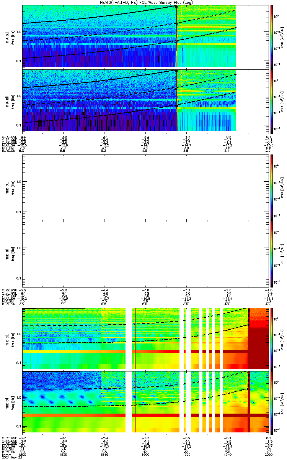
Task: Click the '1920' time label at the bottom
Action: click(186, 455)
